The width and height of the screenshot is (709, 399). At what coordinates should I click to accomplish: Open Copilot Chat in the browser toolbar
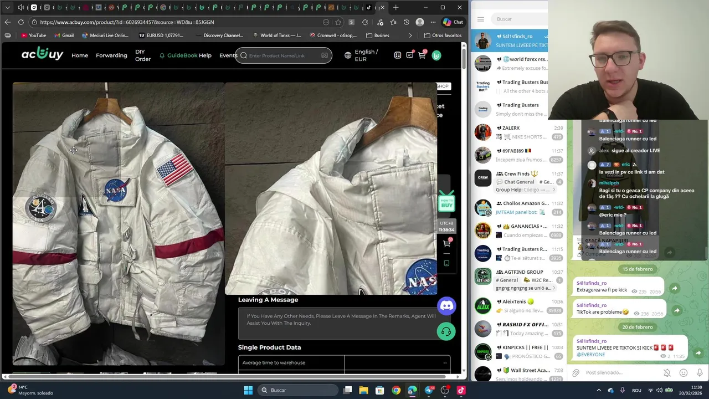point(453,22)
